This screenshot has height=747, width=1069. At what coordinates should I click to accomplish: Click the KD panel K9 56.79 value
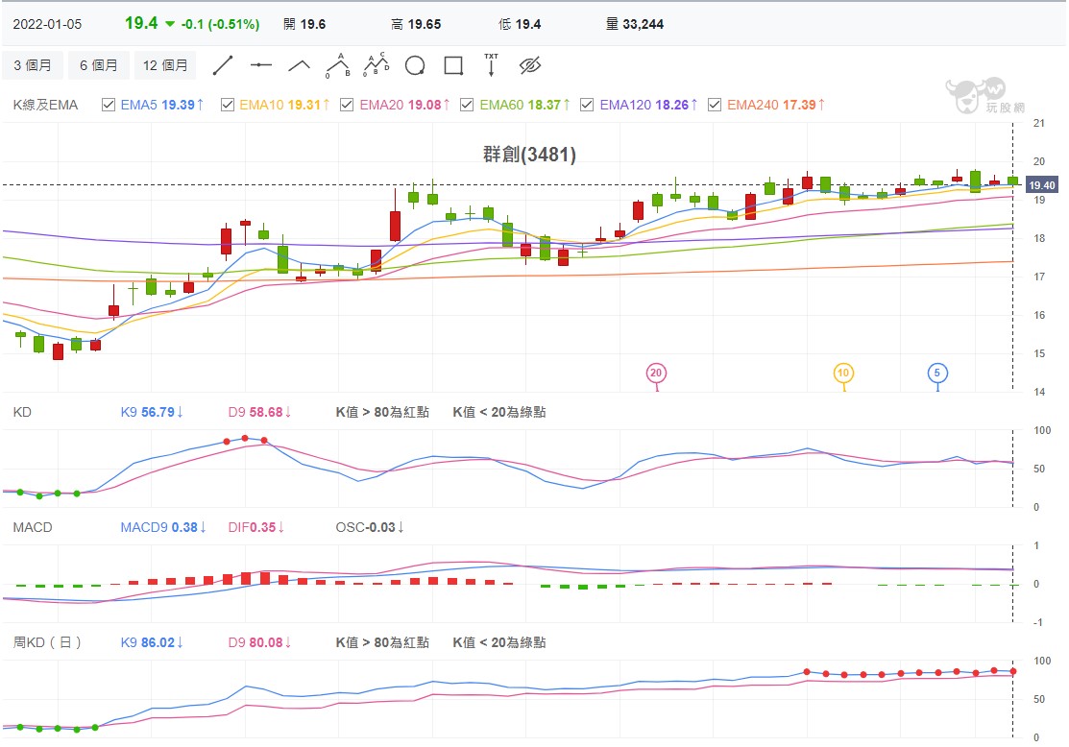coord(152,412)
